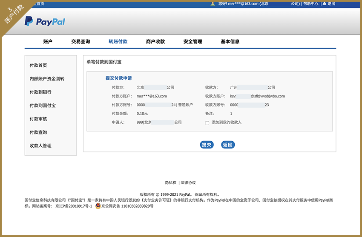This screenshot has height=237, width=362.
Task: Go to the 安全管理 tab
Action: tap(193, 42)
